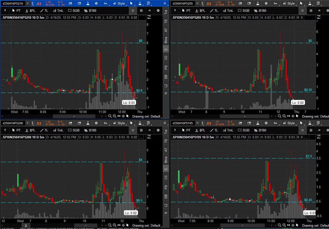The height and width of the screenshot is (229, 329).
Task: Open study alert icon in P5200 chart toolbar
Action: pyautogui.click(x=79, y=123)
